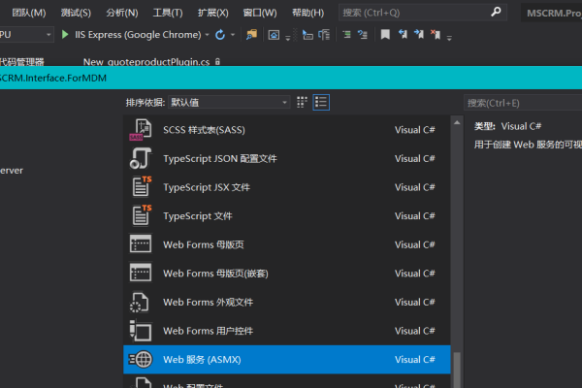Image resolution: width=582 pixels, height=388 pixels.
Task: Open the 分析(N) menu
Action: [122, 13]
